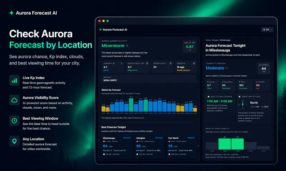Click the time dot icon on Arlington card
Screen dimensions: 286x171
(137, 154)
